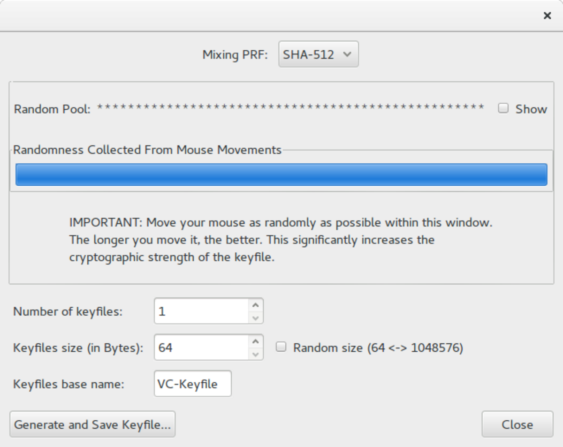Screen dimensions: 563x447
Task: Decrease number of keyfiles with down arrow
Action: click(x=255, y=318)
